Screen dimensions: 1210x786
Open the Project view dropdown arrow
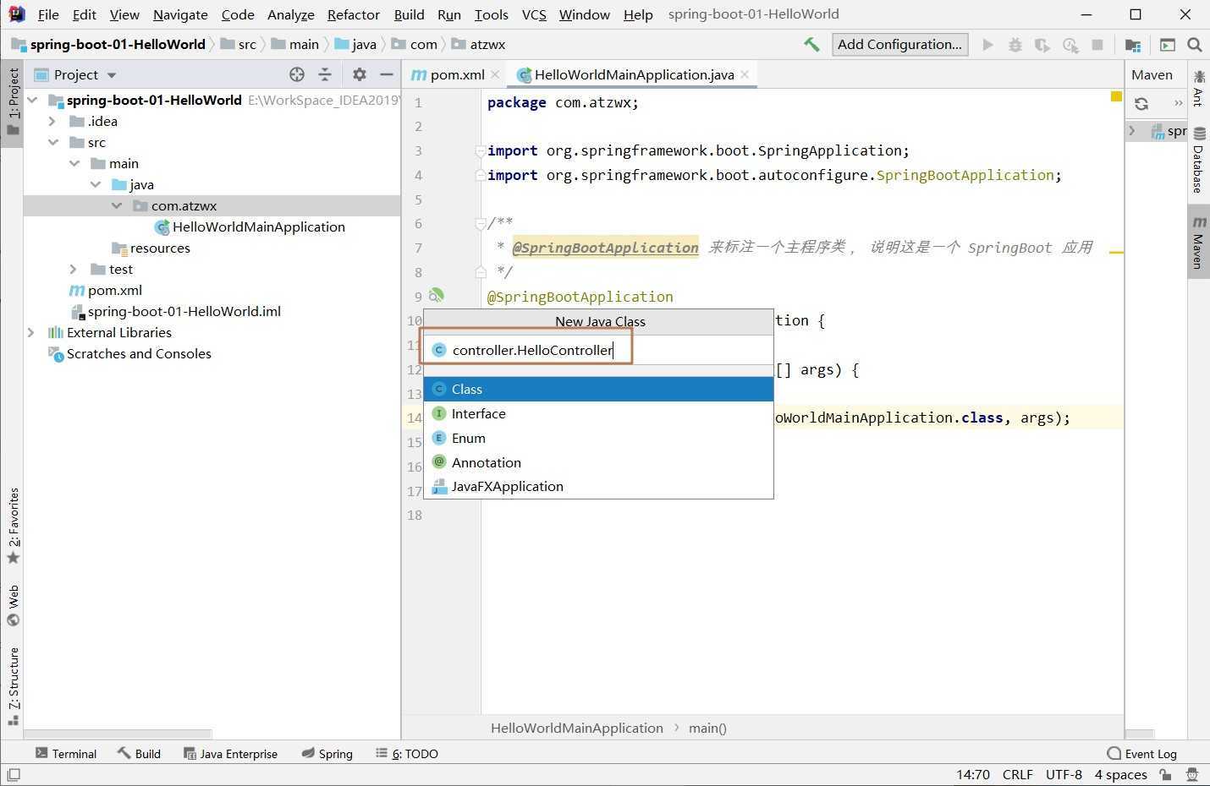112,75
